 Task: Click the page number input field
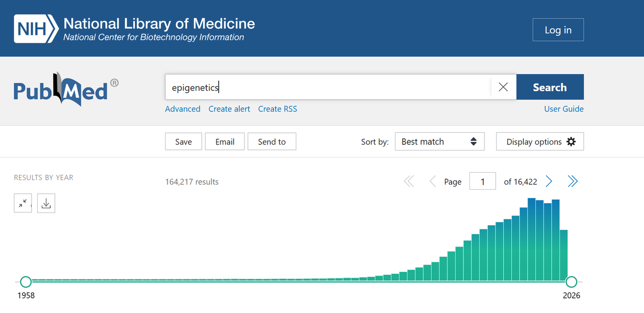click(x=482, y=181)
